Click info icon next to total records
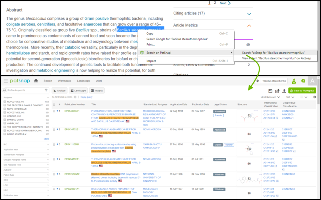Viewport: 321px width, 200px height. pyautogui.click(x=75, y=97)
